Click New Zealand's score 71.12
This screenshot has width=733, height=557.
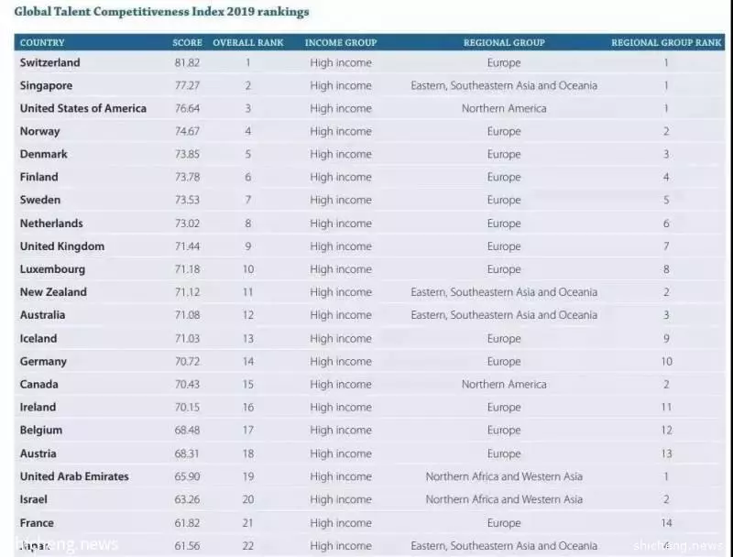[x=187, y=292]
